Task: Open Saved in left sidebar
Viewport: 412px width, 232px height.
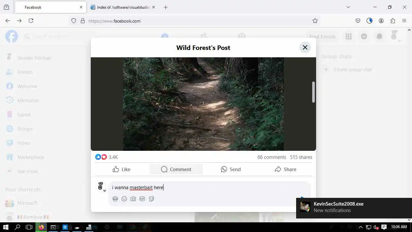Action: tap(23, 114)
